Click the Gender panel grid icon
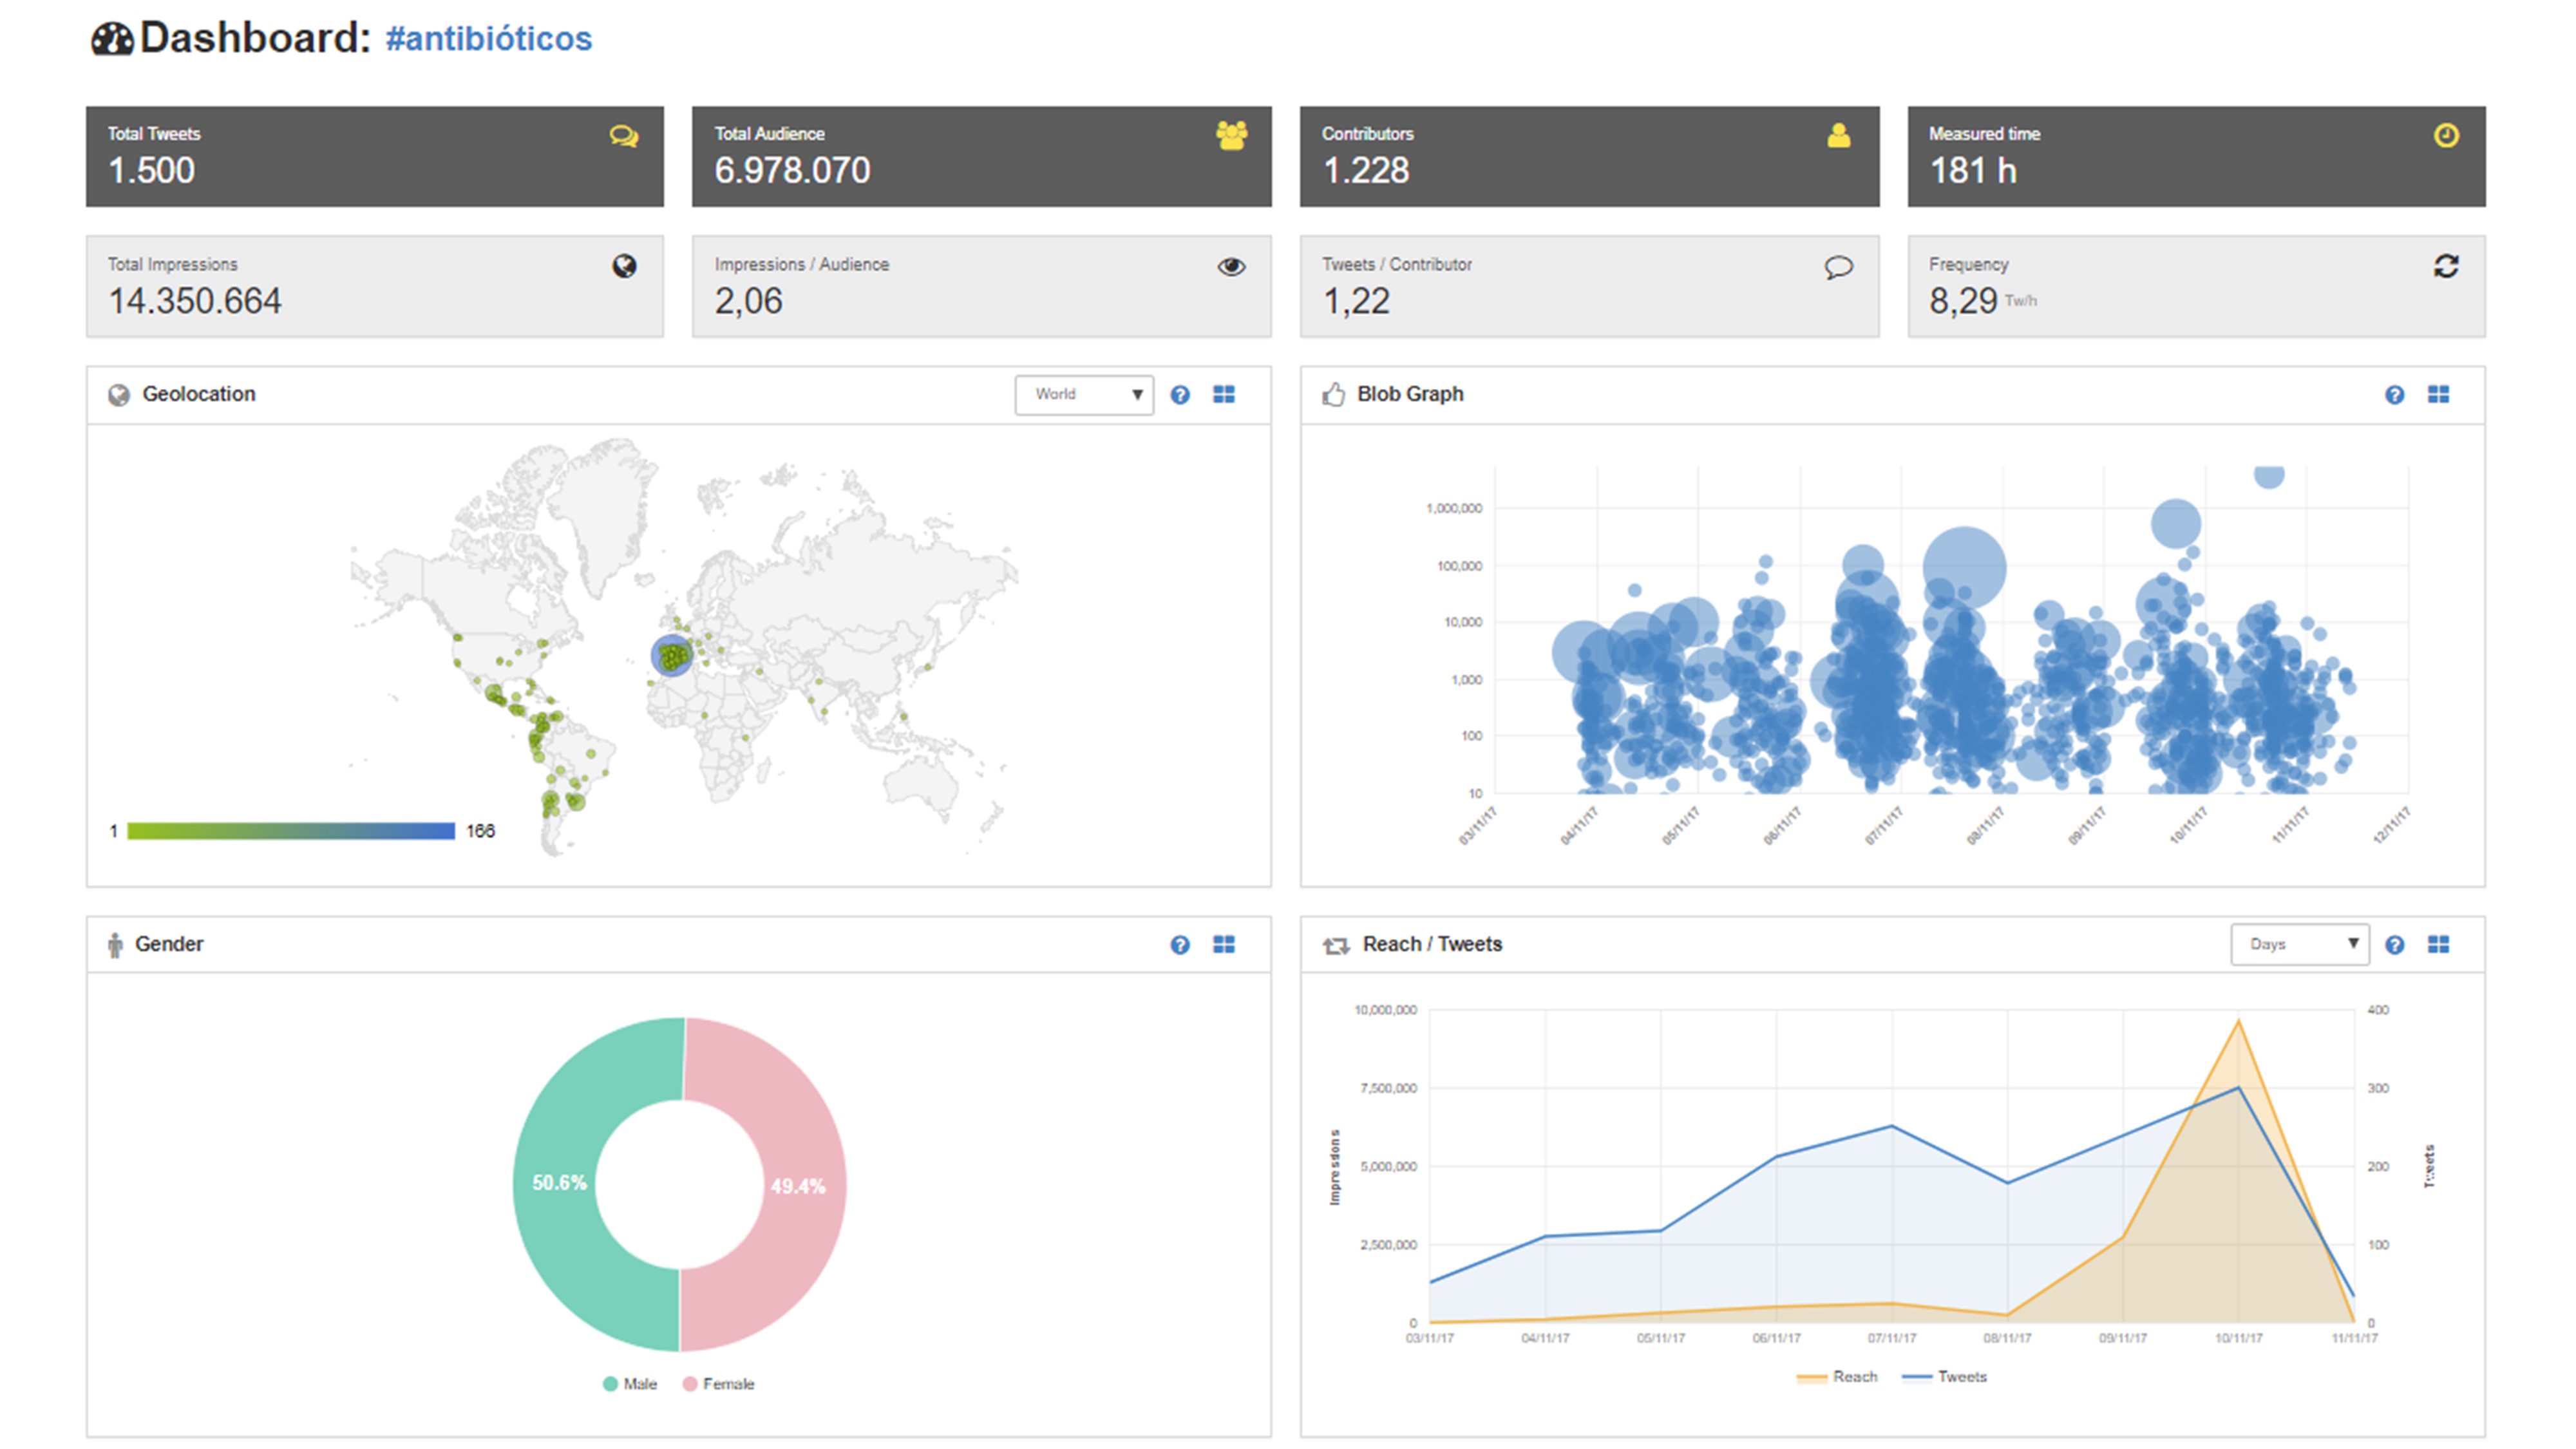 point(1224,945)
